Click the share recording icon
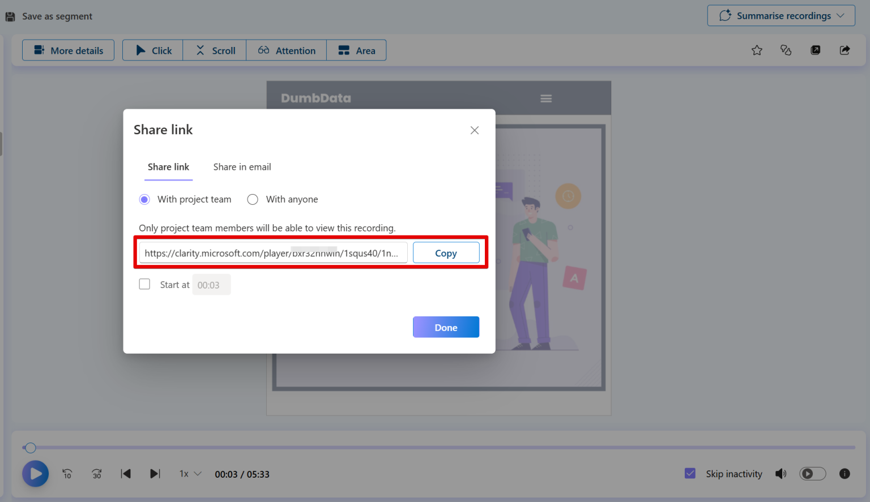The width and height of the screenshot is (870, 502). pyautogui.click(x=845, y=50)
